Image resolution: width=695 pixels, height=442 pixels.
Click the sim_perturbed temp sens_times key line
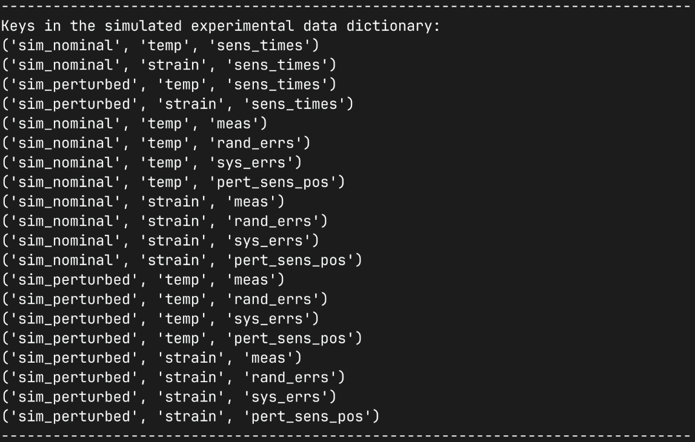[168, 84]
